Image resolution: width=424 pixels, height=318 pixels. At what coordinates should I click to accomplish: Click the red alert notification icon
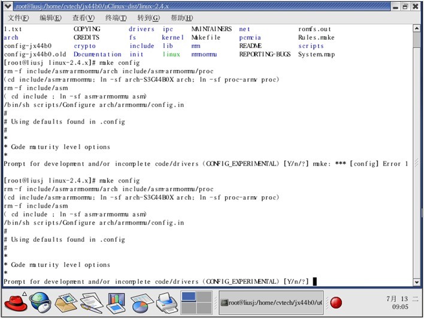click(337, 302)
